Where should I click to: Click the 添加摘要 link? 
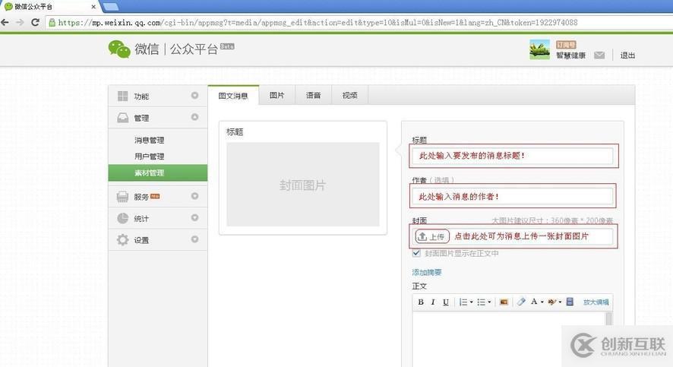pyautogui.click(x=427, y=272)
